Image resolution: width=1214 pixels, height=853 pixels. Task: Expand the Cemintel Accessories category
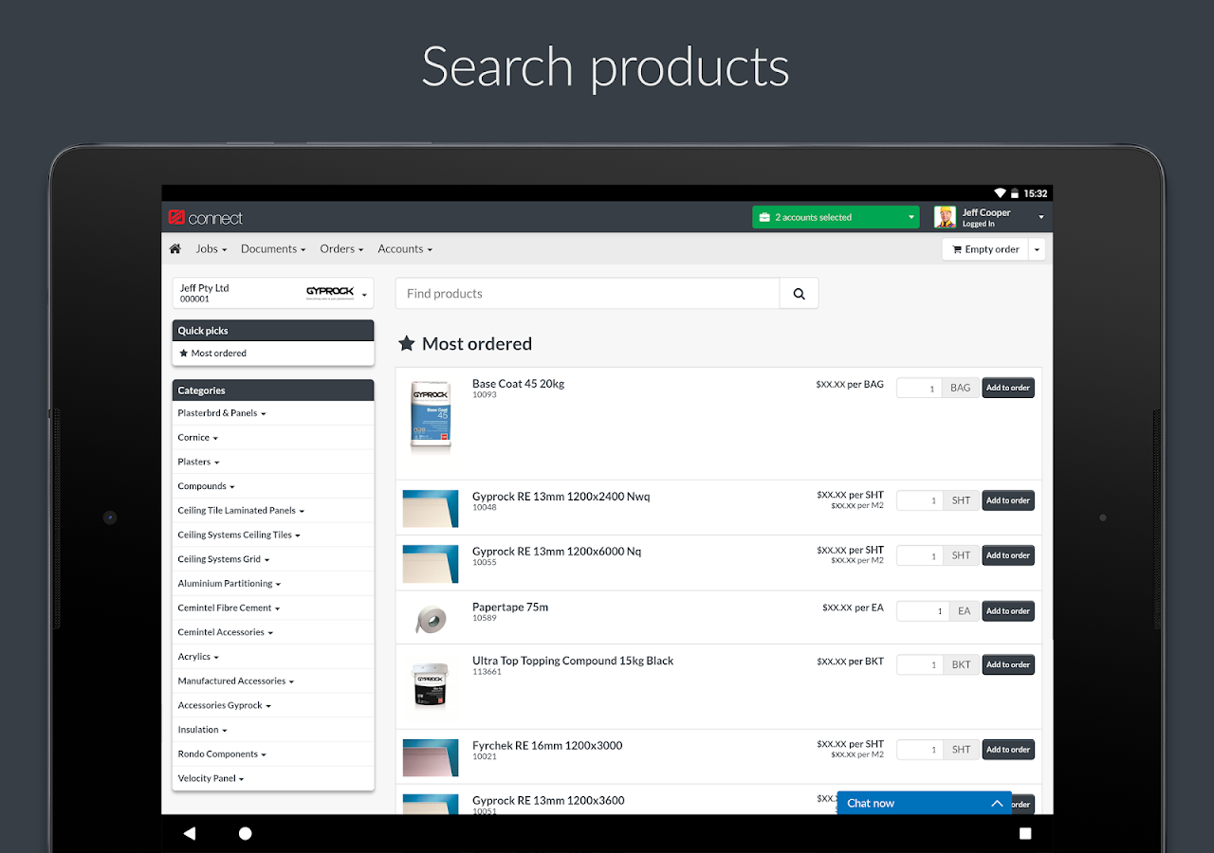click(x=273, y=632)
